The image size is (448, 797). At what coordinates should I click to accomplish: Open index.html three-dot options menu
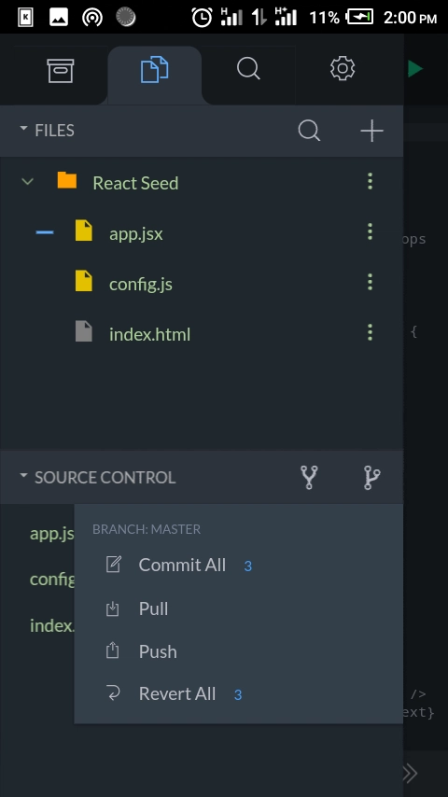[x=370, y=332]
